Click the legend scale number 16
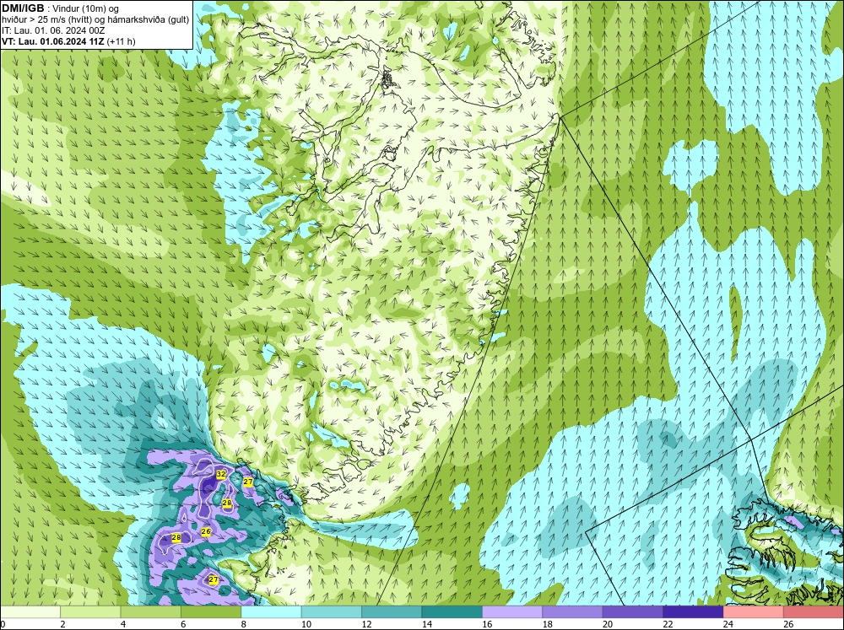 coord(487,624)
